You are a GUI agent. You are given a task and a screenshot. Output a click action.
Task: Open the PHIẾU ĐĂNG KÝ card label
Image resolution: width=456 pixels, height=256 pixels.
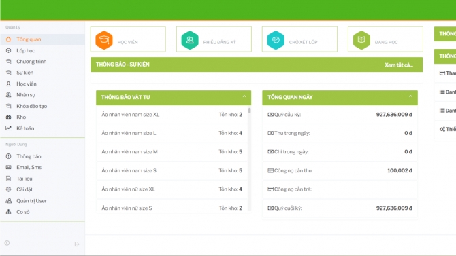[220, 42]
